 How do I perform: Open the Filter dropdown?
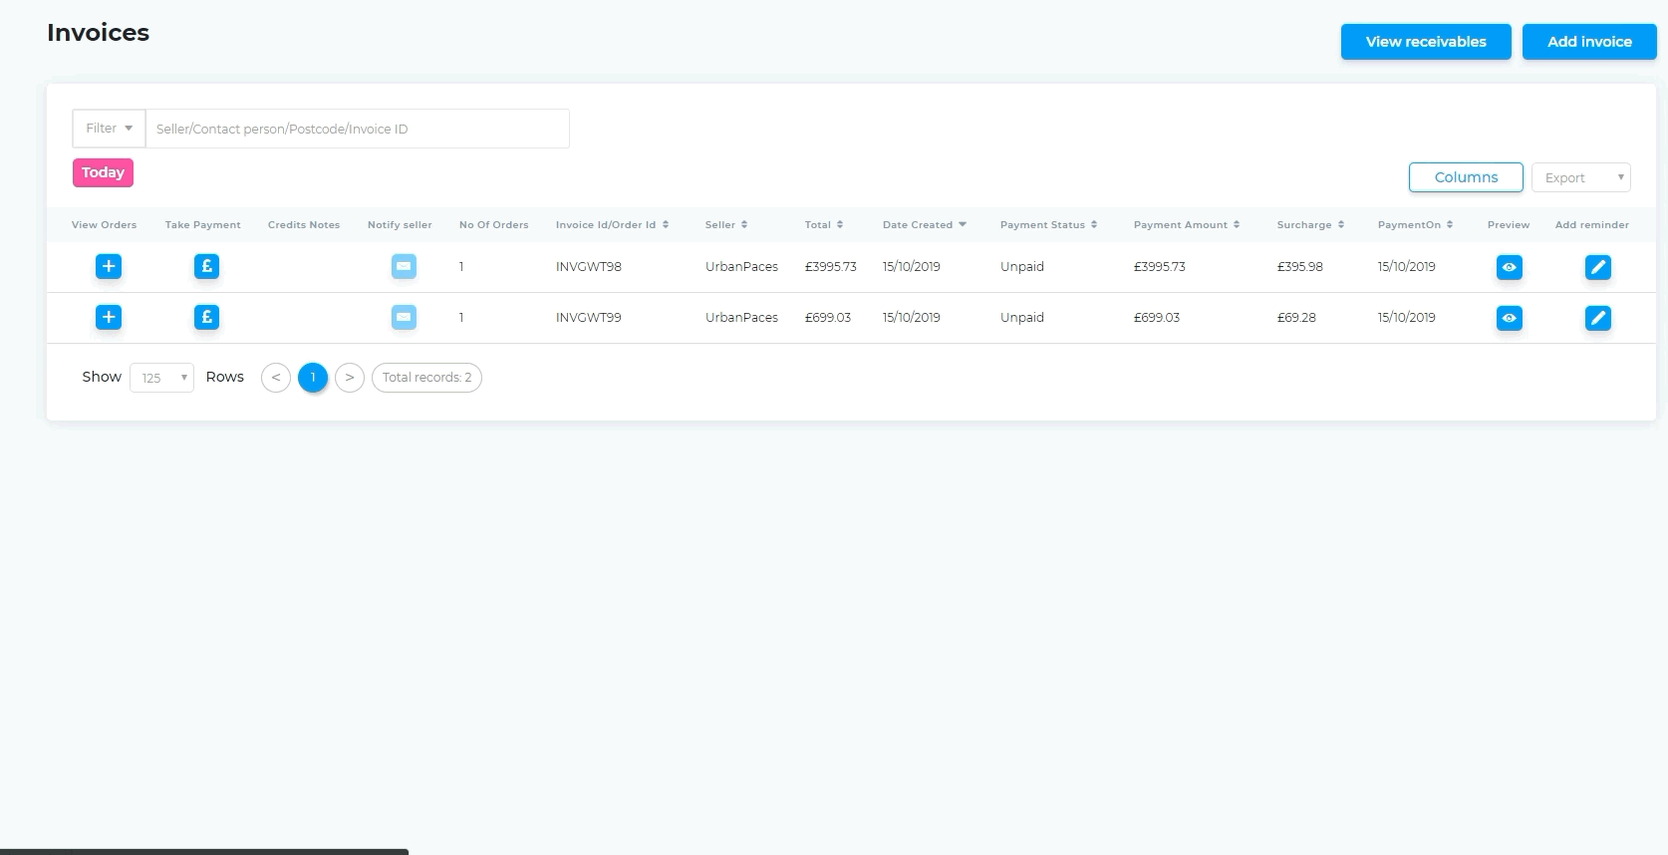tap(109, 129)
